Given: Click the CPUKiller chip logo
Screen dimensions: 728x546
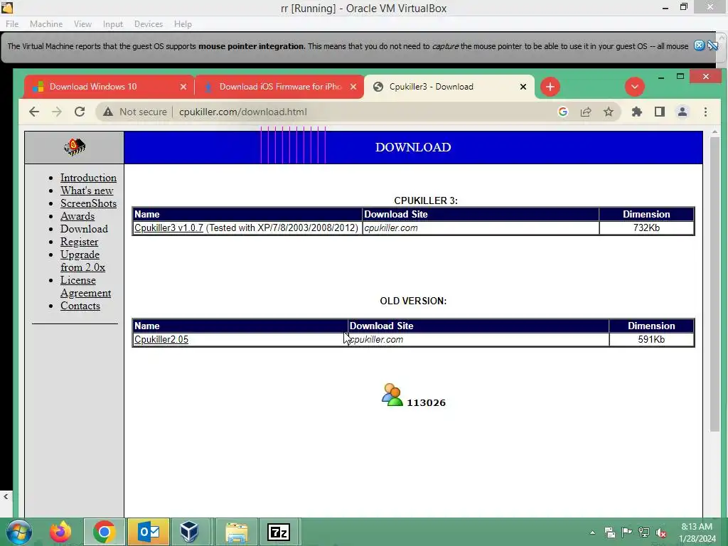Looking at the screenshot, I should click(x=74, y=147).
